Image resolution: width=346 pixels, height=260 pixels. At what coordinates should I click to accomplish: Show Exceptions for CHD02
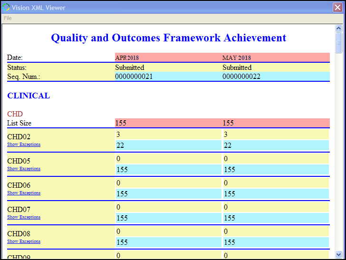click(x=24, y=144)
